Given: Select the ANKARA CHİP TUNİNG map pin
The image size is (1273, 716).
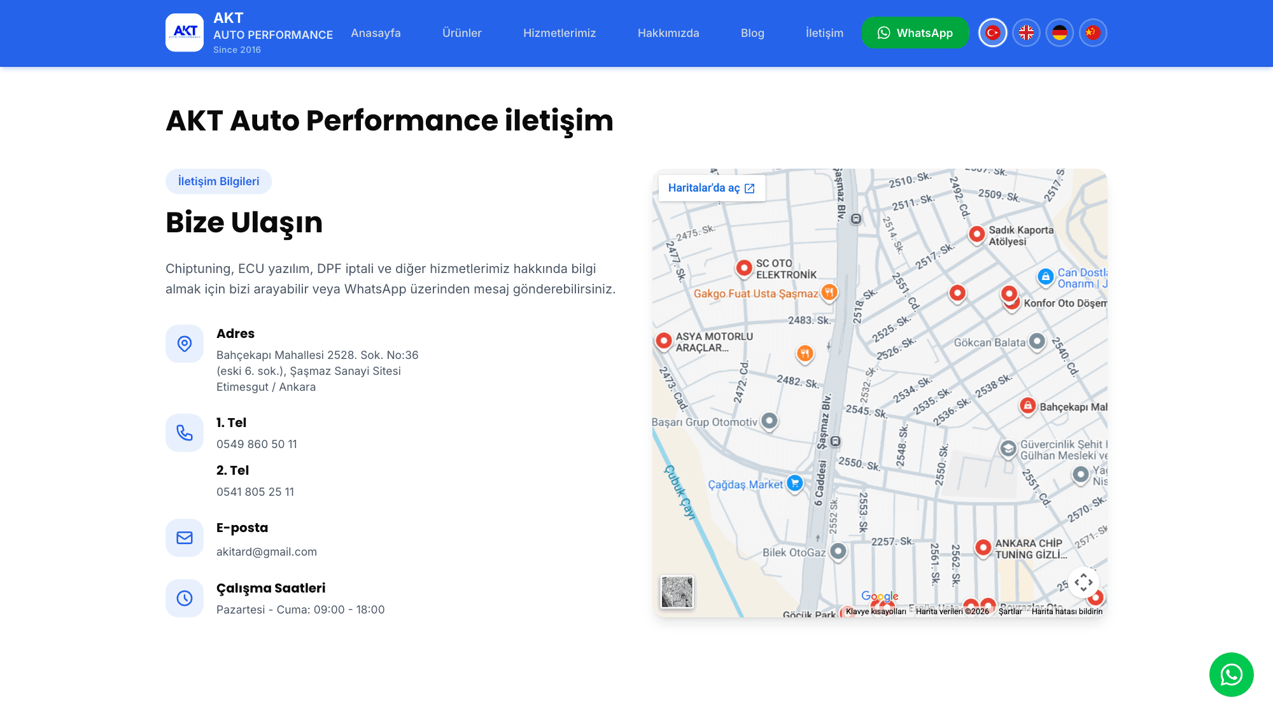Looking at the screenshot, I should [x=983, y=547].
